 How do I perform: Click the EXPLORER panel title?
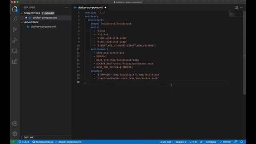(x=29, y=8)
